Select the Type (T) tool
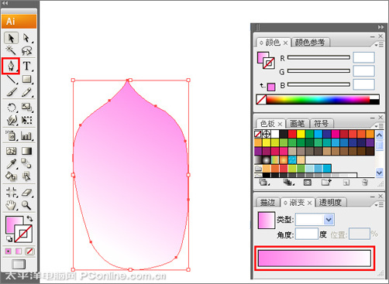This screenshot has width=389, height=284. click(26, 66)
